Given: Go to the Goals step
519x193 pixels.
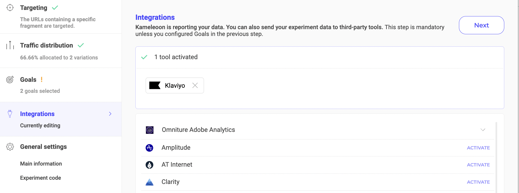Looking at the screenshot, I should 28,80.
